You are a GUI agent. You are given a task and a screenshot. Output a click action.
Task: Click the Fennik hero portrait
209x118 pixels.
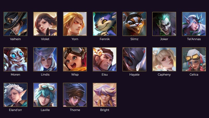(105, 24)
